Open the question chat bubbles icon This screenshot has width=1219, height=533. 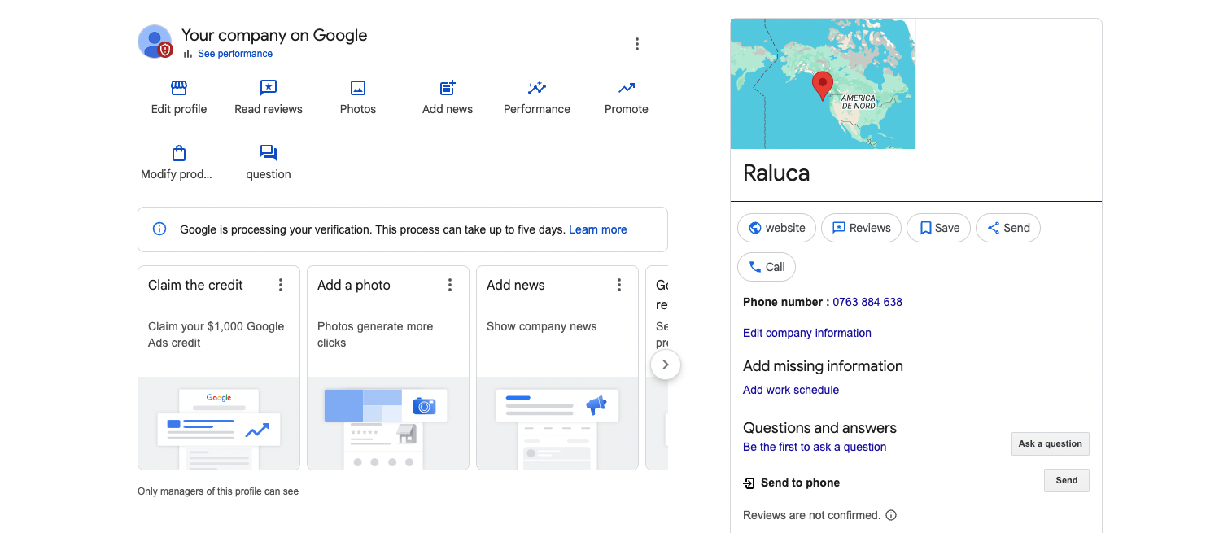coord(269,153)
